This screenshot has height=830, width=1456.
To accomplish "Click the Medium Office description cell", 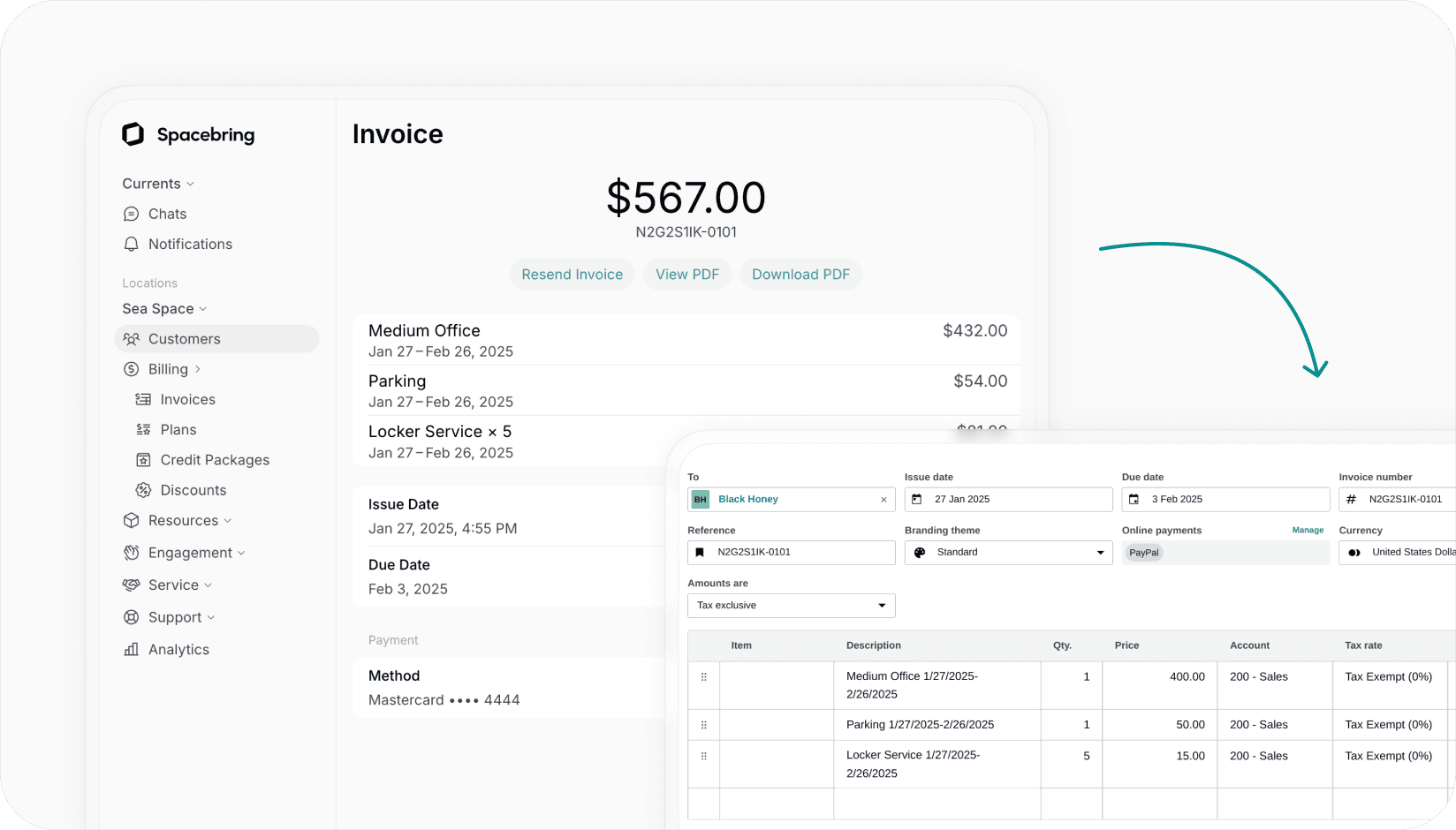I will (x=937, y=685).
